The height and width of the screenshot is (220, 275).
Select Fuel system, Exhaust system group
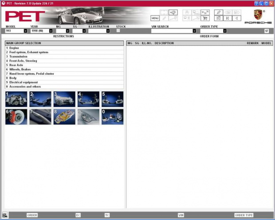(64, 52)
